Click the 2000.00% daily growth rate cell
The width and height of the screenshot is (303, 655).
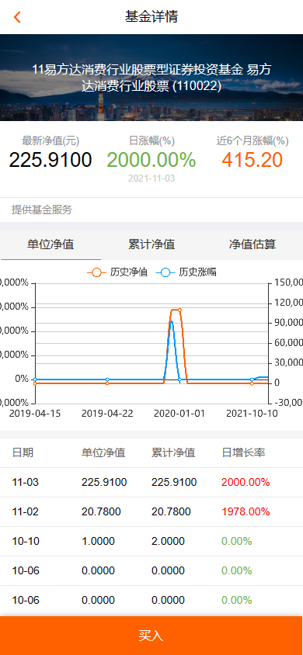tap(246, 483)
